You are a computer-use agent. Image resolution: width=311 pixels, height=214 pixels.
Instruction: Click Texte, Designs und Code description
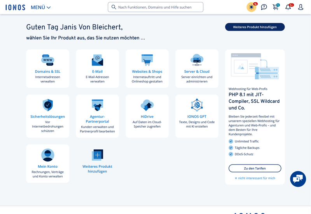pyautogui.click(x=197, y=124)
